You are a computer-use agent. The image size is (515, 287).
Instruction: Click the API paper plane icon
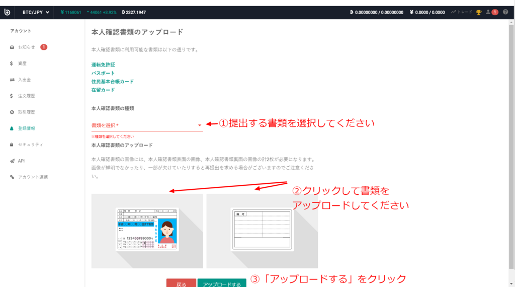tap(12, 161)
